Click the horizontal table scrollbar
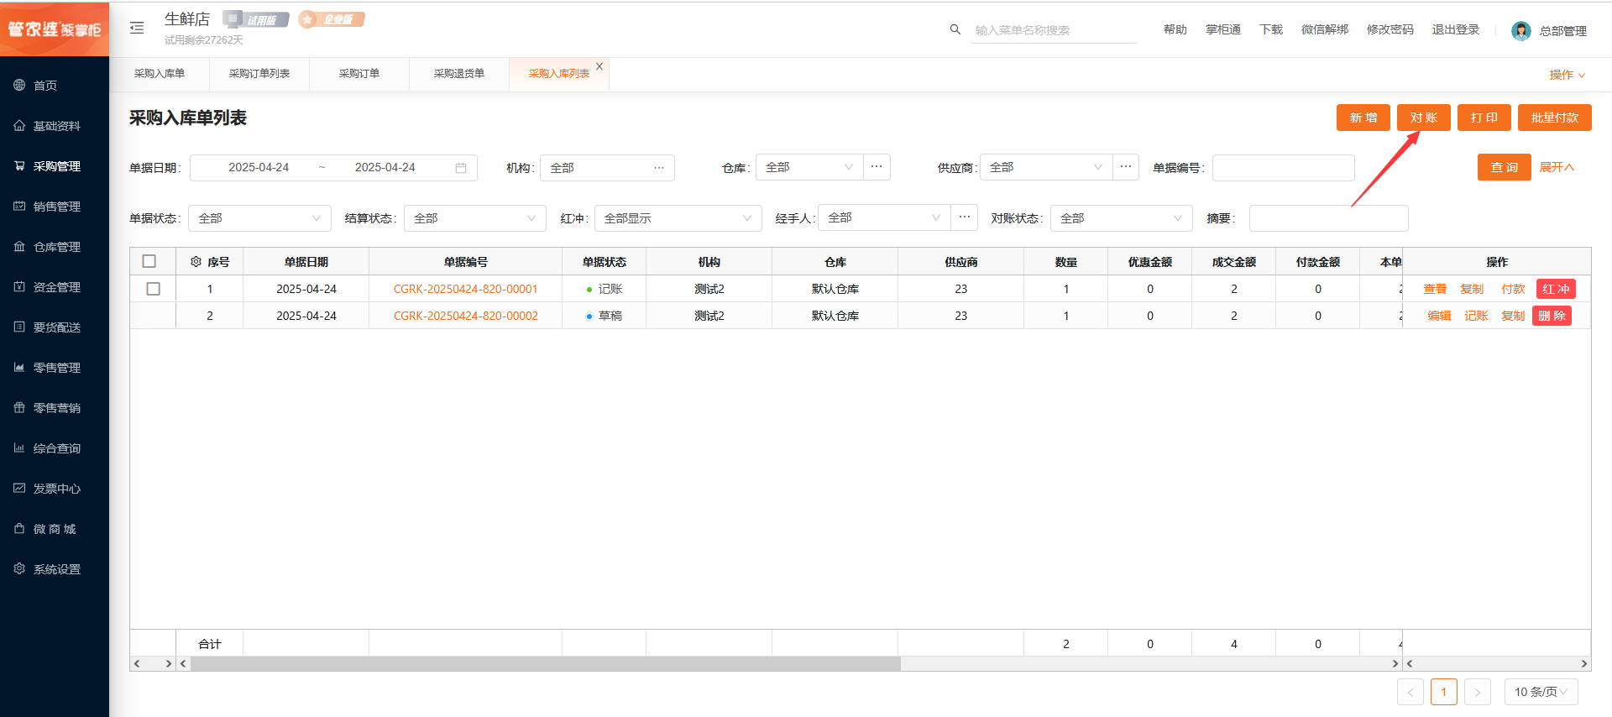This screenshot has width=1612, height=717. tap(546, 663)
